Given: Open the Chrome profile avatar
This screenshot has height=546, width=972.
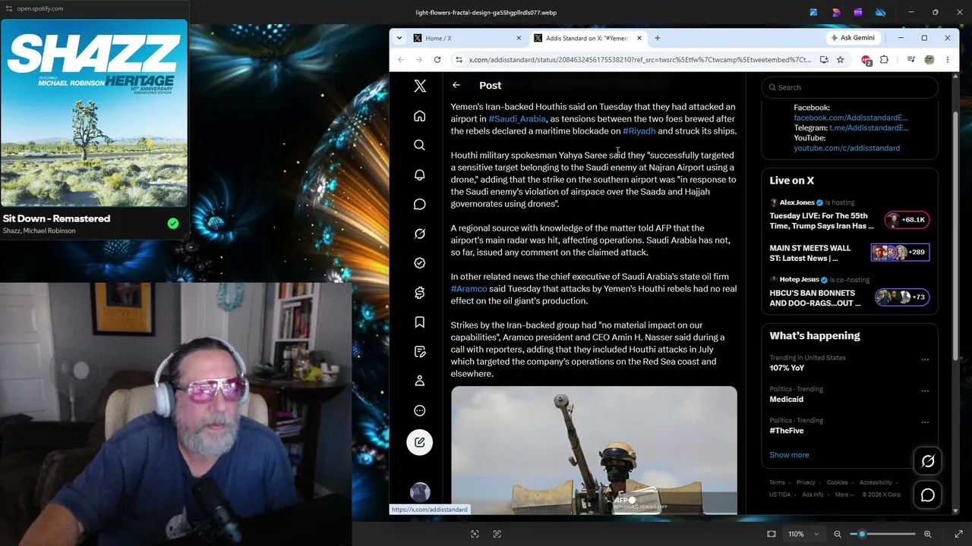Looking at the screenshot, I should pyautogui.click(x=929, y=60).
